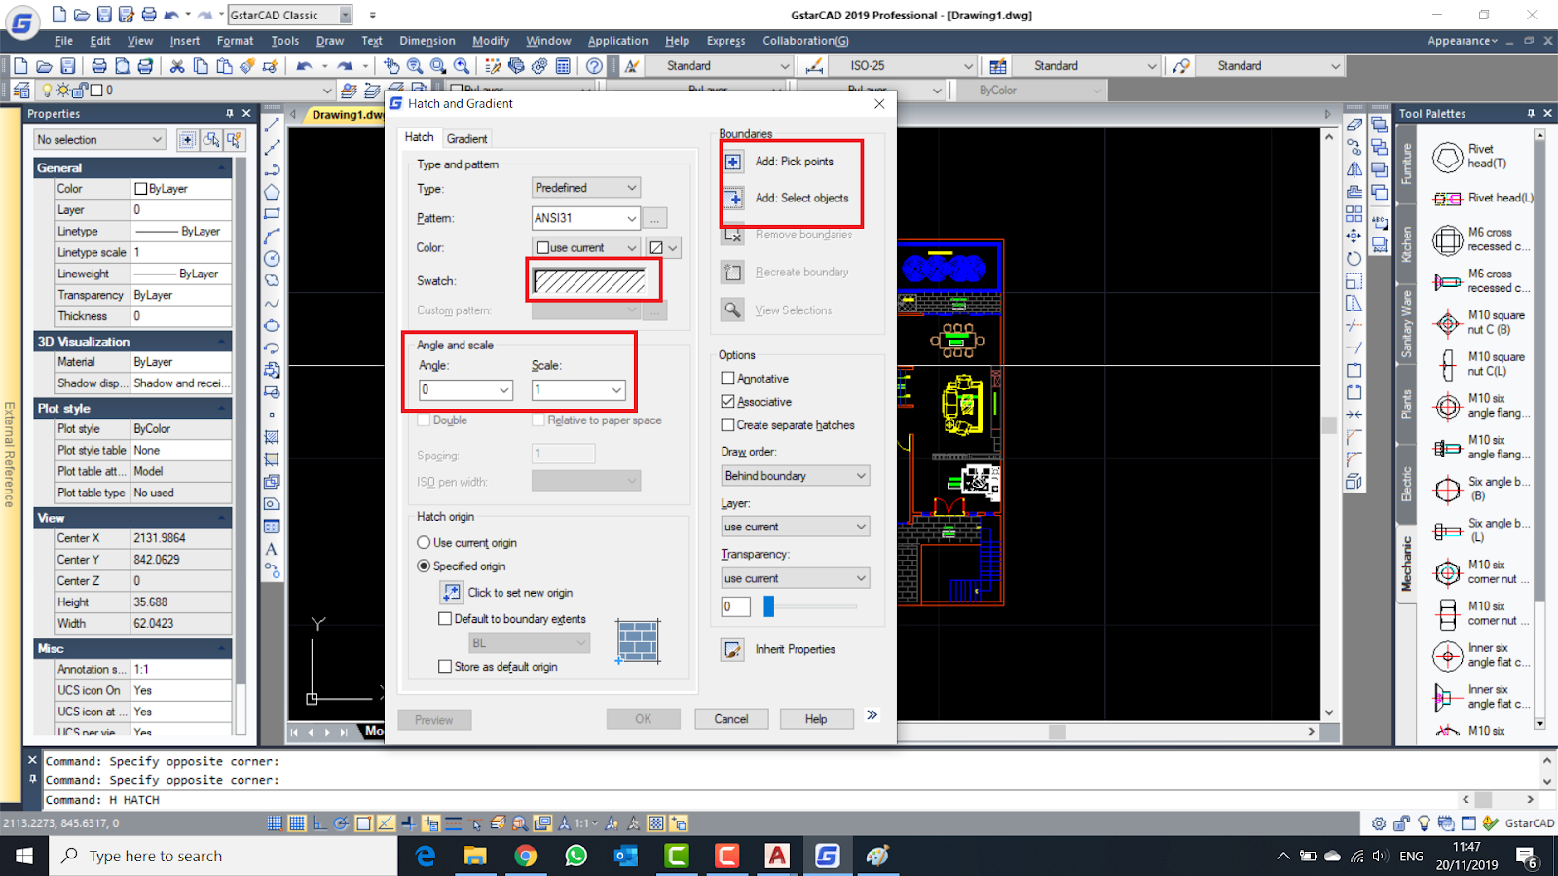
Task: Open the Express menu
Action: (725, 40)
